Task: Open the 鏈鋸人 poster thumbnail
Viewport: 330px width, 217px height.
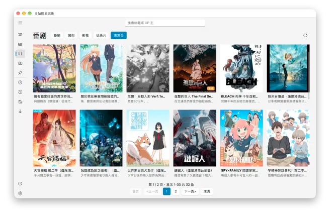Action: tap(195, 138)
